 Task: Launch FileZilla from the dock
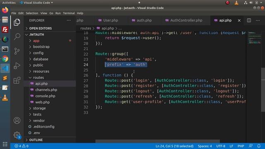coord(5,29)
